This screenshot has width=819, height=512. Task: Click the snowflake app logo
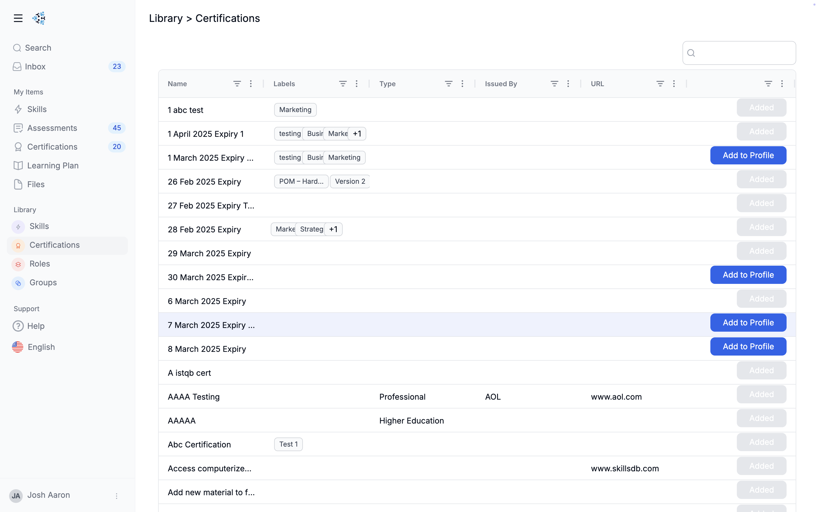click(39, 18)
